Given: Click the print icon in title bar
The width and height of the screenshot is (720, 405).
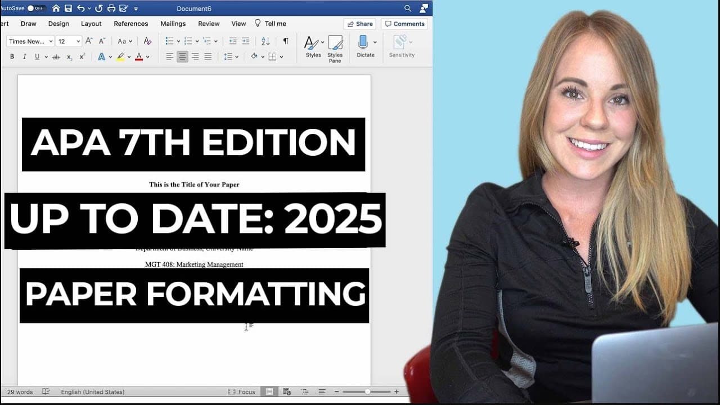Looking at the screenshot, I should coord(111,8).
